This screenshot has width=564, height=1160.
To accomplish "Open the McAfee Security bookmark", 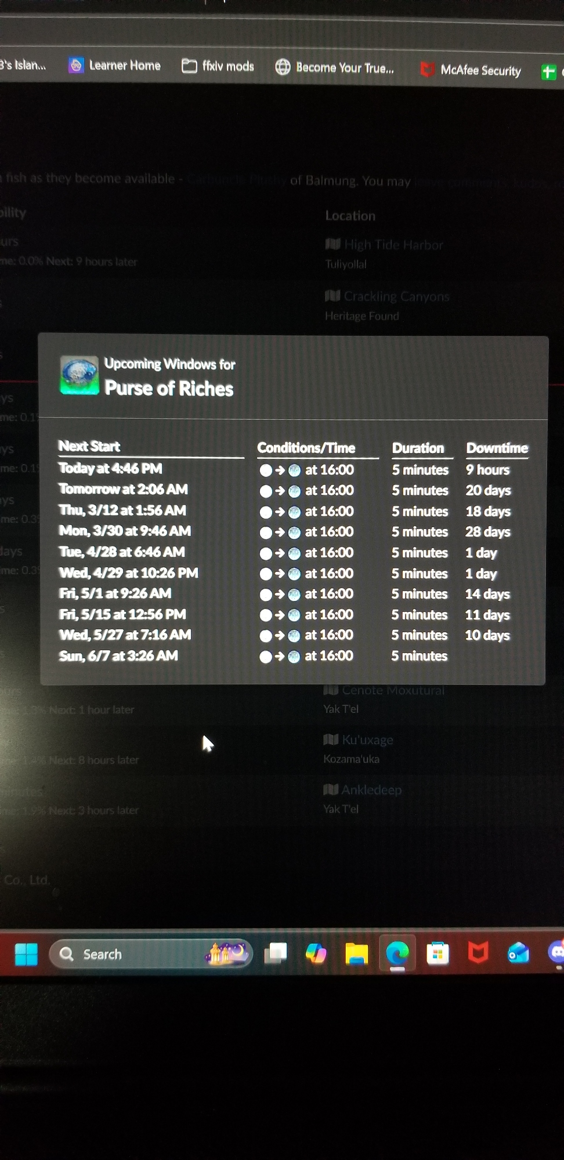I will pos(471,70).
